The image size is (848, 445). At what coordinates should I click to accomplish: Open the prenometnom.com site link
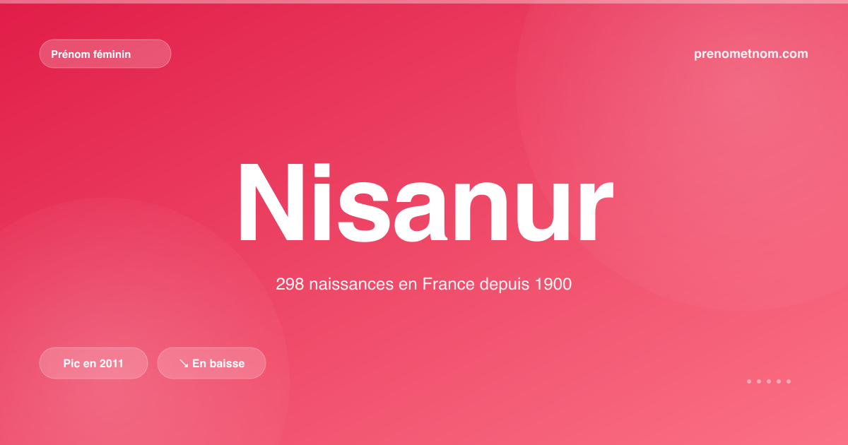click(x=751, y=54)
